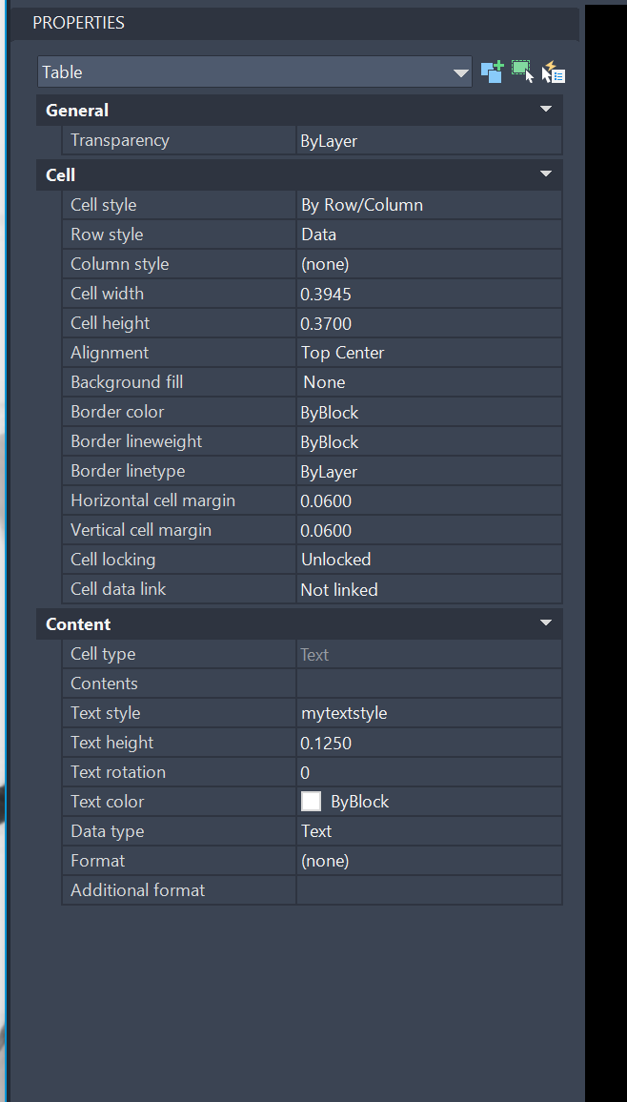Click the Background fill None value

click(x=429, y=382)
